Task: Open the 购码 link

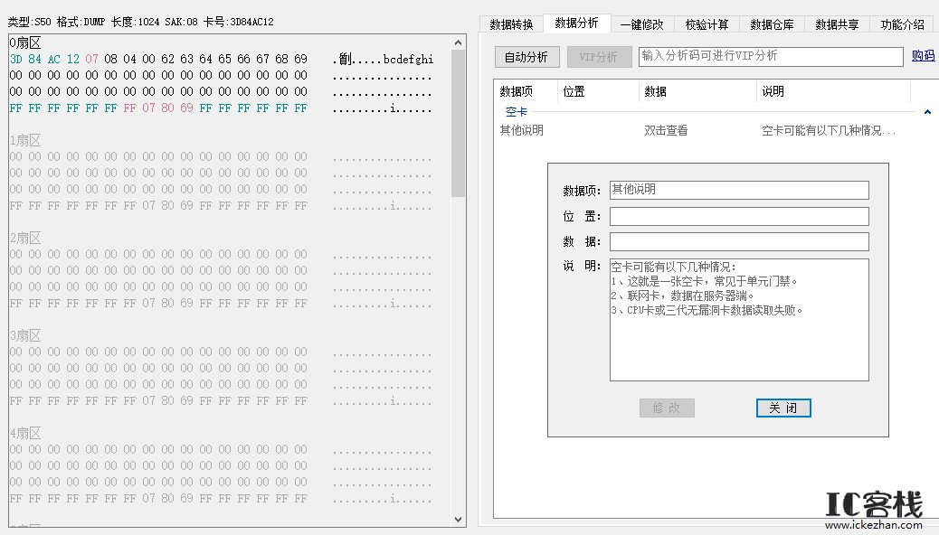Action: point(925,56)
